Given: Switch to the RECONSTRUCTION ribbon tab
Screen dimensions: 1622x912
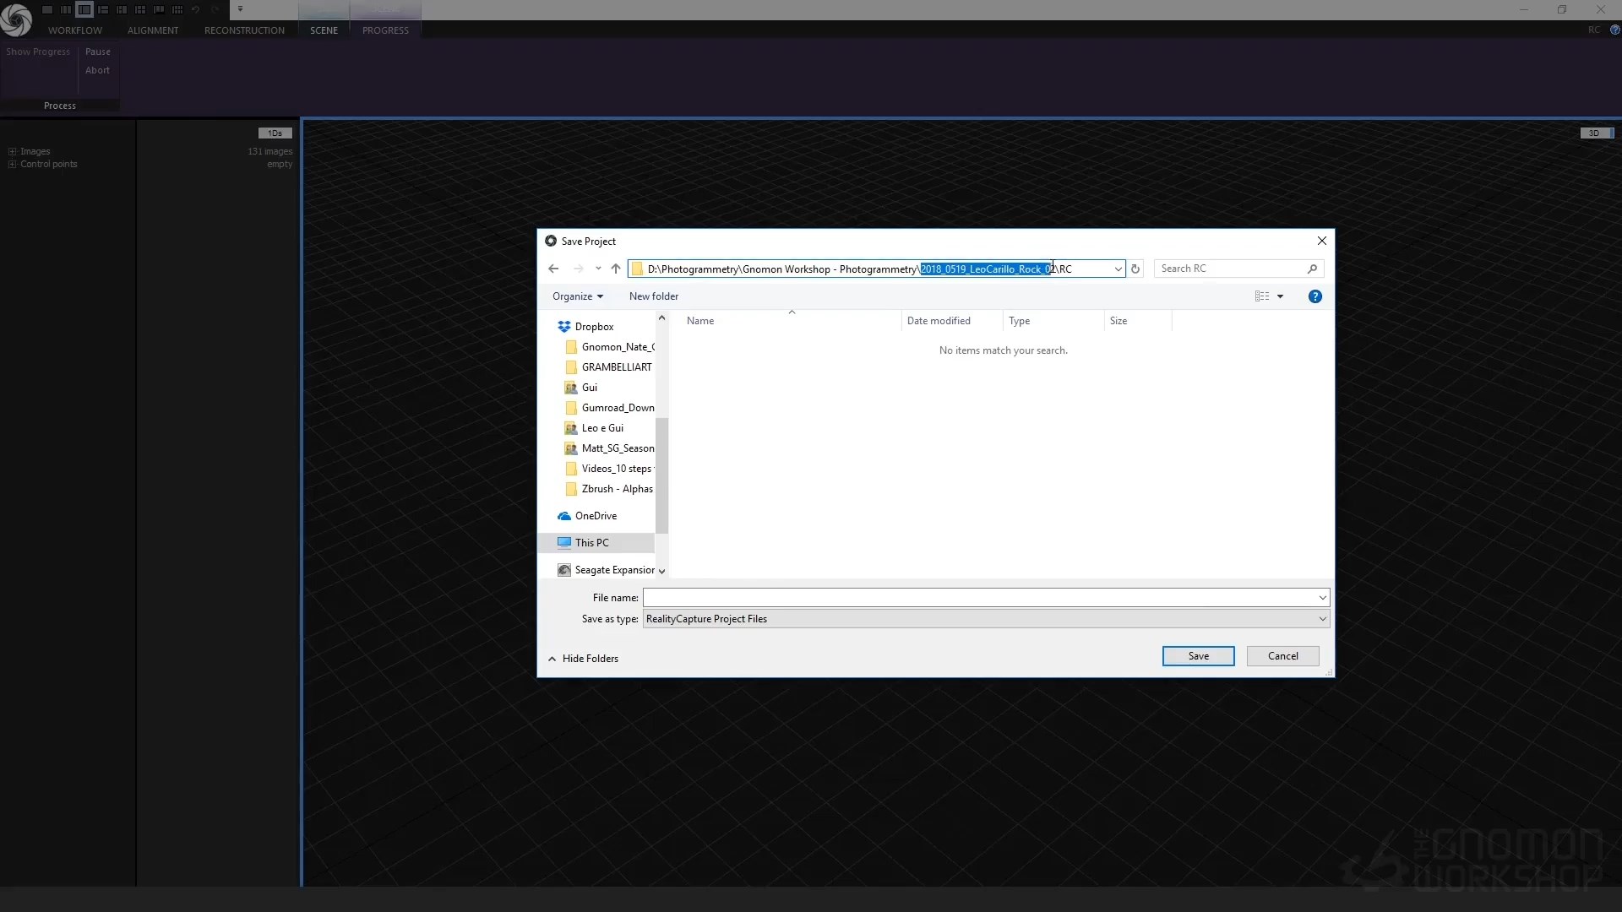Looking at the screenshot, I should click(244, 30).
